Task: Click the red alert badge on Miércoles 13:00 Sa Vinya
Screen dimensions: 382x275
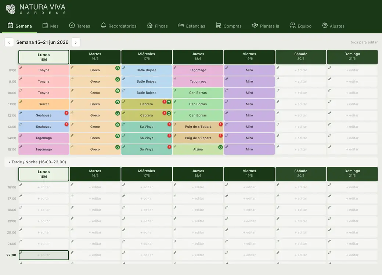Action: point(169,124)
